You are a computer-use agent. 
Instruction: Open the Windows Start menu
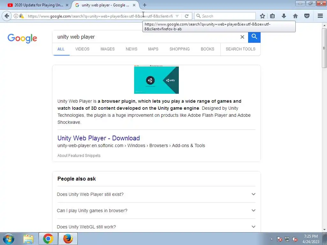9,239
